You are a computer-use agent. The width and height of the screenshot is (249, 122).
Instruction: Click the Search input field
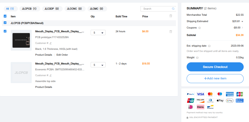[156, 9]
